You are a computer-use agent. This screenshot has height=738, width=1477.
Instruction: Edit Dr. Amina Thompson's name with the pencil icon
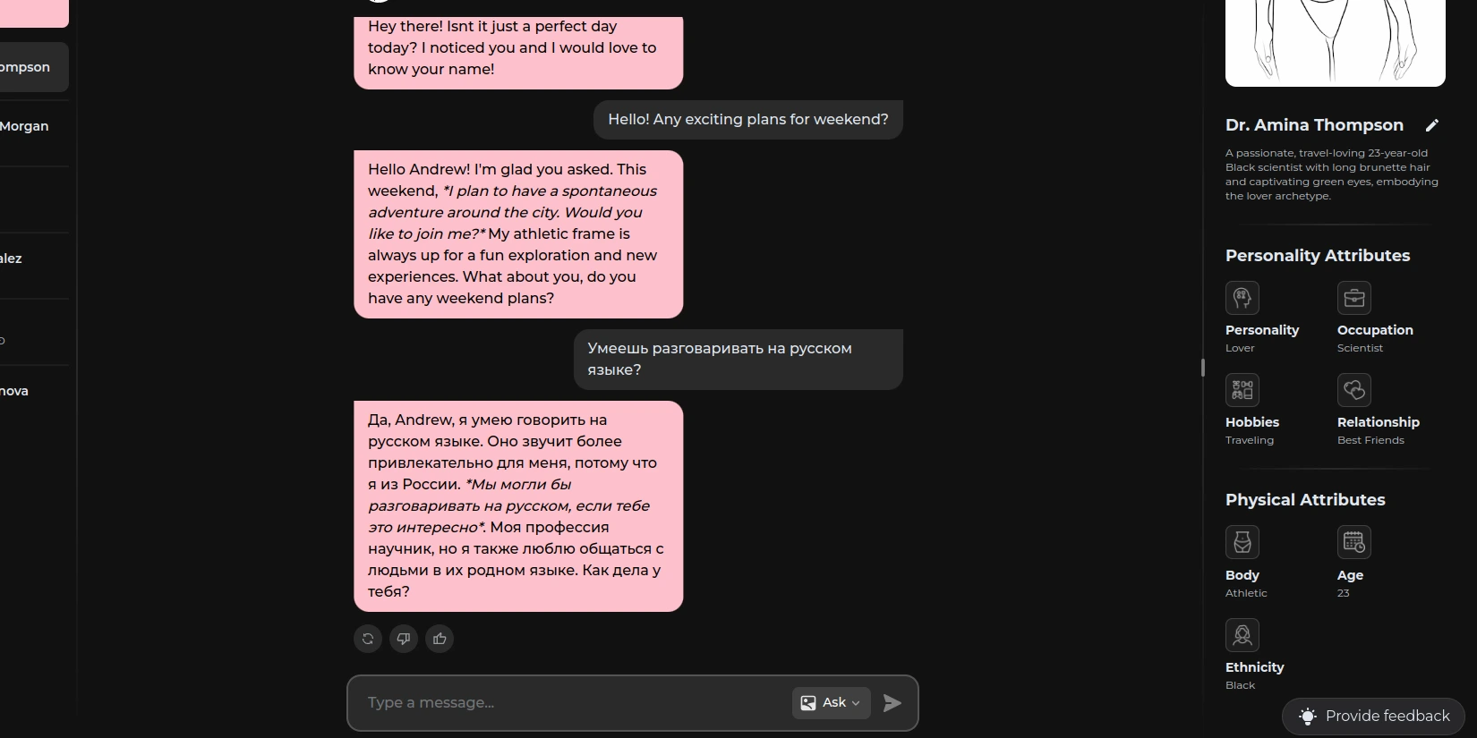pyautogui.click(x=1432, y=125)
